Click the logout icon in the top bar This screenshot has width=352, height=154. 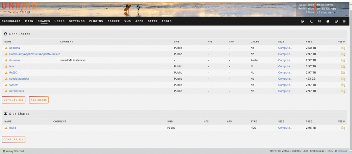[303, 21]
